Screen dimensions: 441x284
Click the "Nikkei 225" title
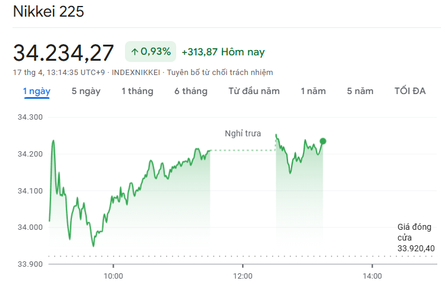48,12
